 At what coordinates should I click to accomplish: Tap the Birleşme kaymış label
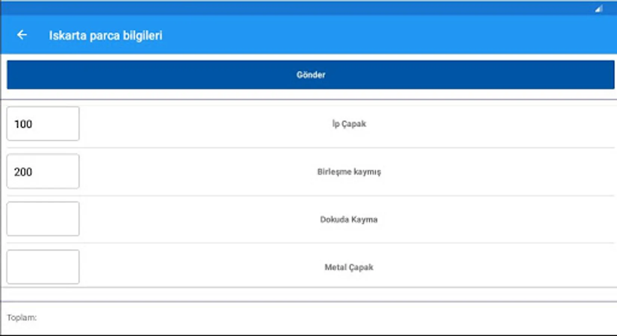349,172
